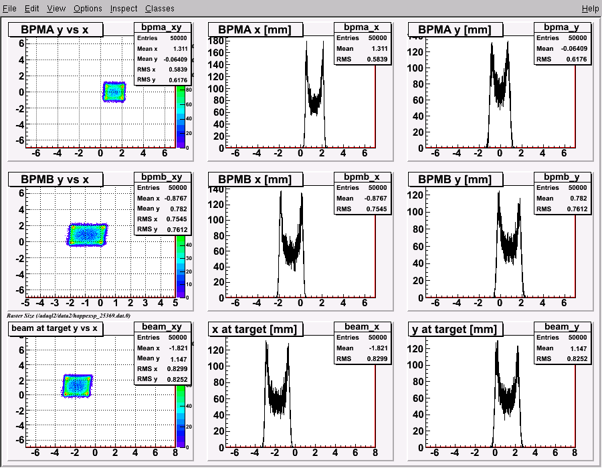This screenshot has width=602, height=468.
Task: Select the 'y at target [mm]' title
Action: point(455,329)
